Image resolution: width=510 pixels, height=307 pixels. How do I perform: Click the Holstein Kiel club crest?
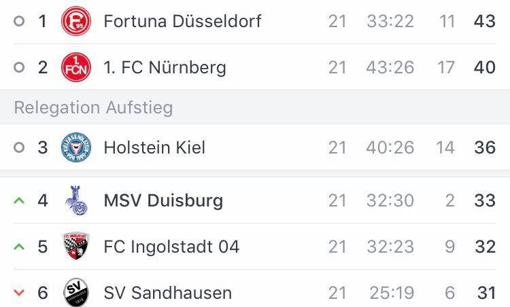(75, 147)
